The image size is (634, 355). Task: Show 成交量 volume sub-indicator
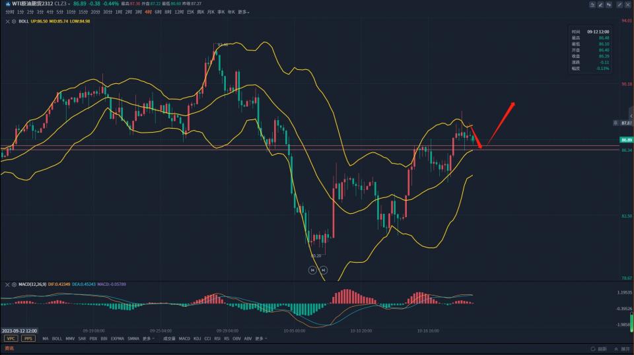click(169, 339)
